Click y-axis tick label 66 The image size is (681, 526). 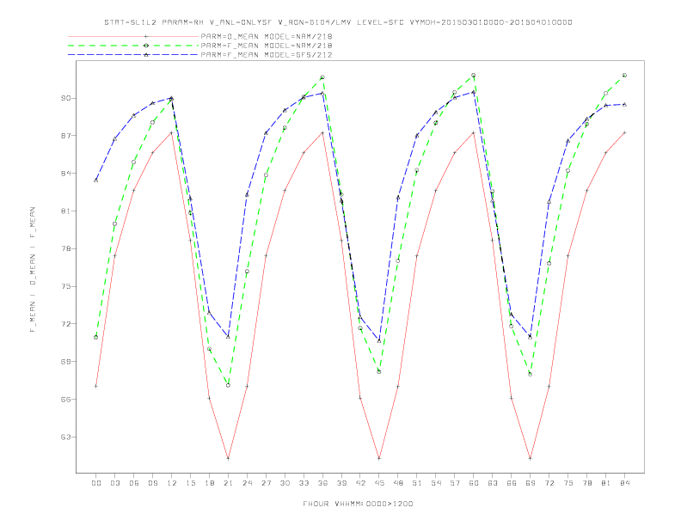pos(65,400)
